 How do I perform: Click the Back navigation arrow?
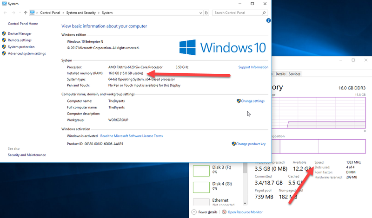(x=5, y=13)
